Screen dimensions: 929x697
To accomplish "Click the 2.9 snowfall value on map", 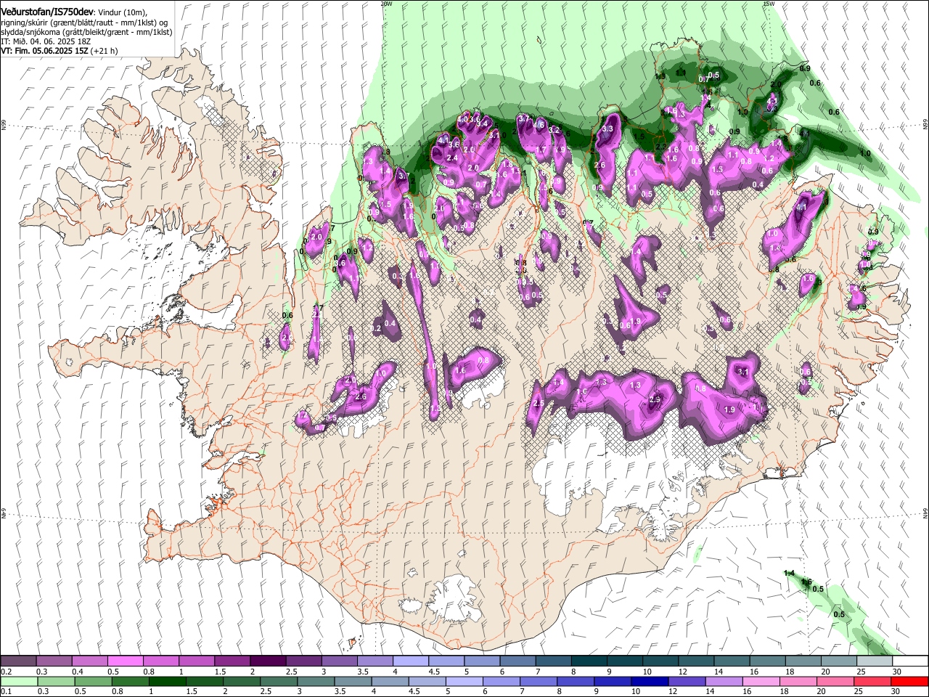I will pos(655,400).
